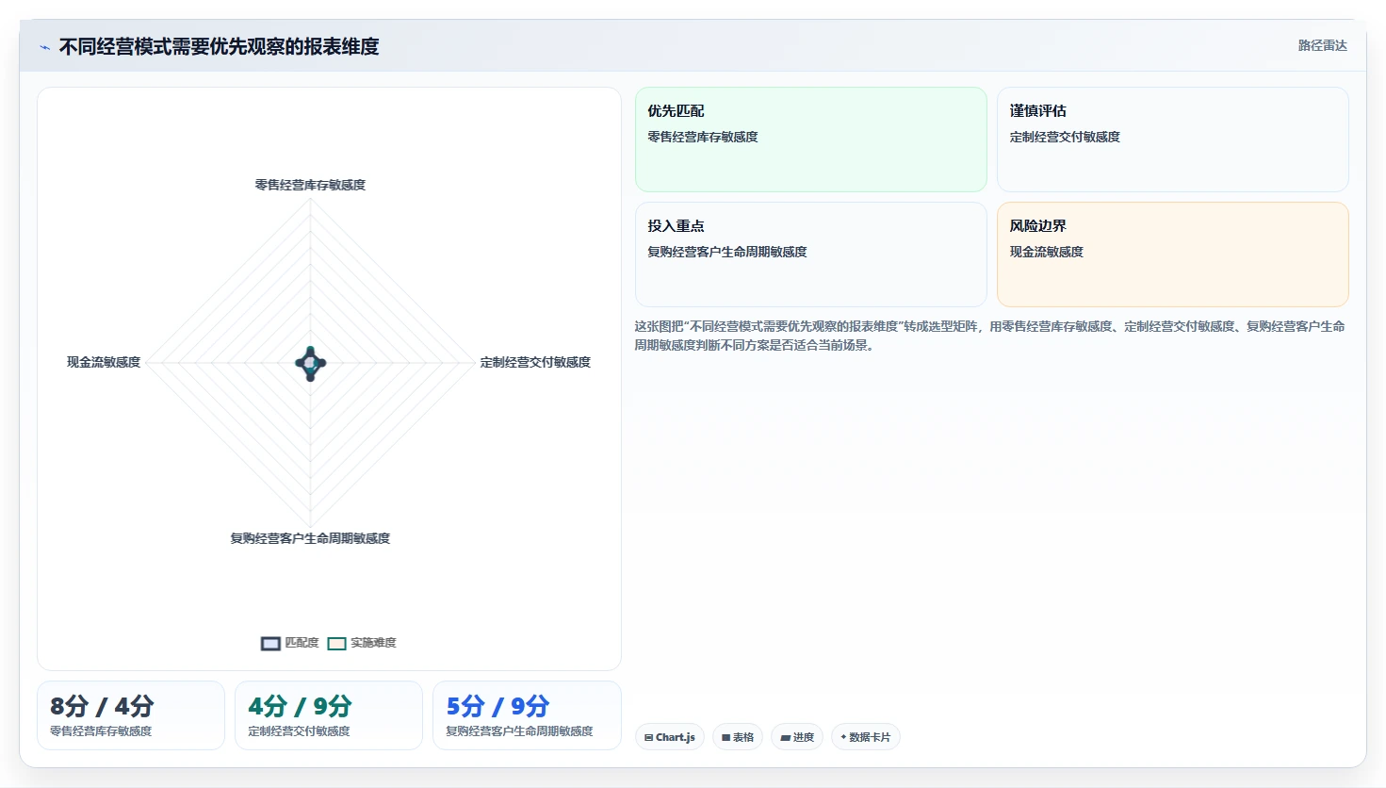Image resolution: width=1386 pixels, height=788 pixels.
Task: Click 零售经营库存敏感度 caption under 8分 / 4分
Action: pyautogui.click(x=101, y=731)
